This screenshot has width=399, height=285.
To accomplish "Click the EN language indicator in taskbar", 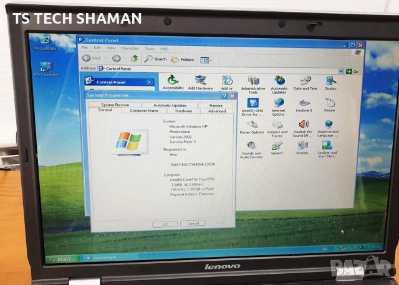I will (325, 249).
